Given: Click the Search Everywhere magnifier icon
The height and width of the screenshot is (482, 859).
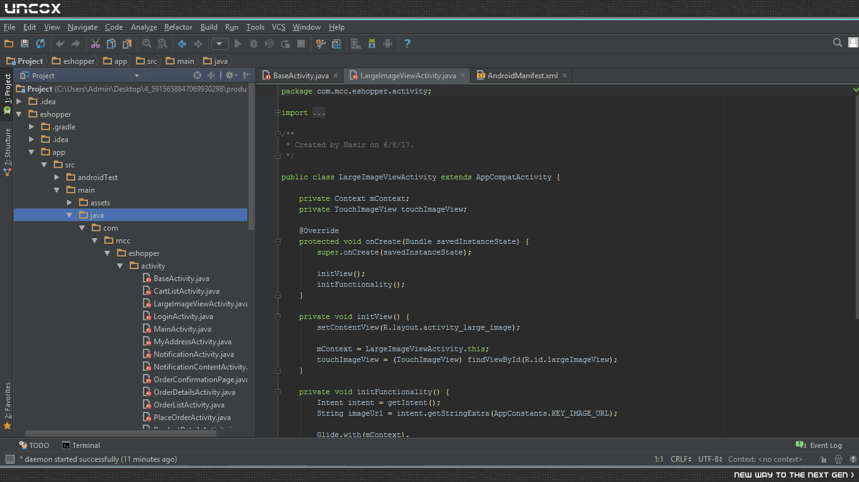Looking at the screenshot, I should 837,43.
